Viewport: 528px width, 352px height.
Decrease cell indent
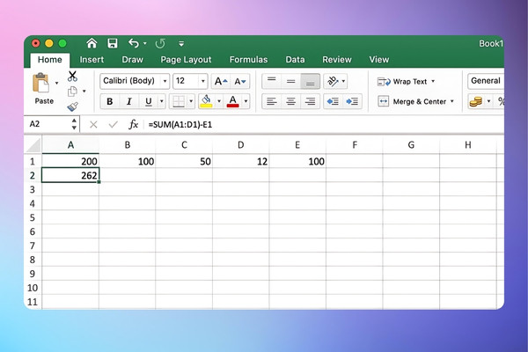(x=333, y=101)
